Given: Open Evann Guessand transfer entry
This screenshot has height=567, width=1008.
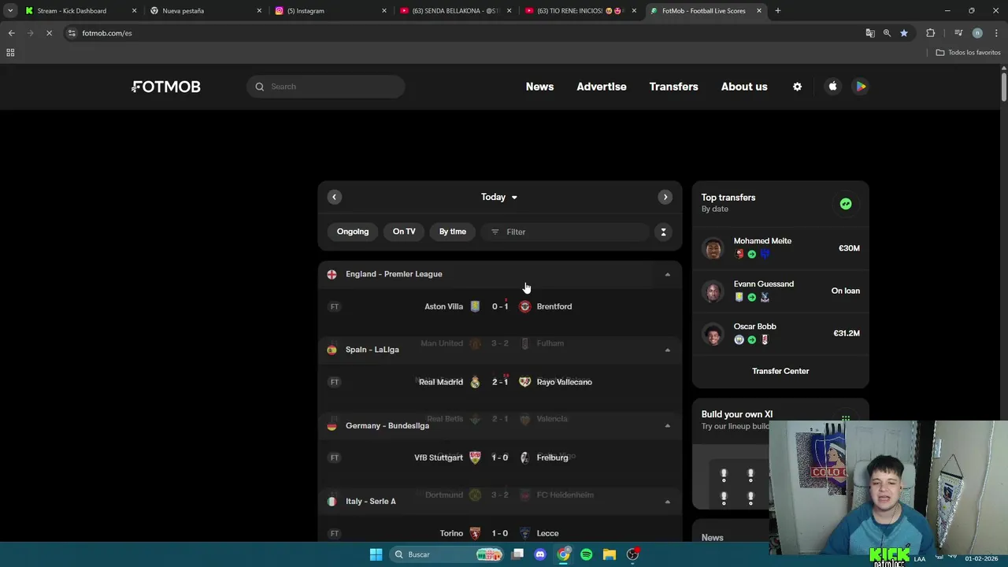Looking at the screenshot, I should 780,291.
